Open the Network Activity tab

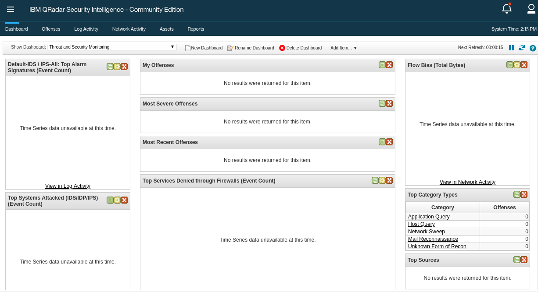(x=129, y=29)
